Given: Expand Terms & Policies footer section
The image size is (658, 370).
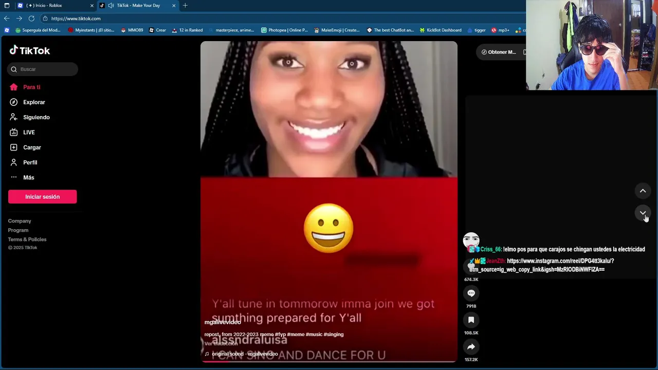Looking at the screenshot, I should tap(27, 239).
